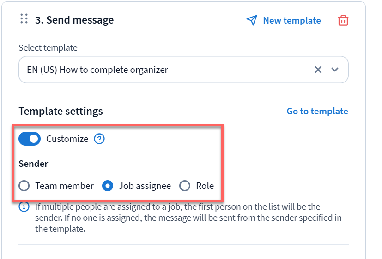382x259 pixels.
Task: Click the Sender section label
Action: pyautogui.click(x=33, y=163)
